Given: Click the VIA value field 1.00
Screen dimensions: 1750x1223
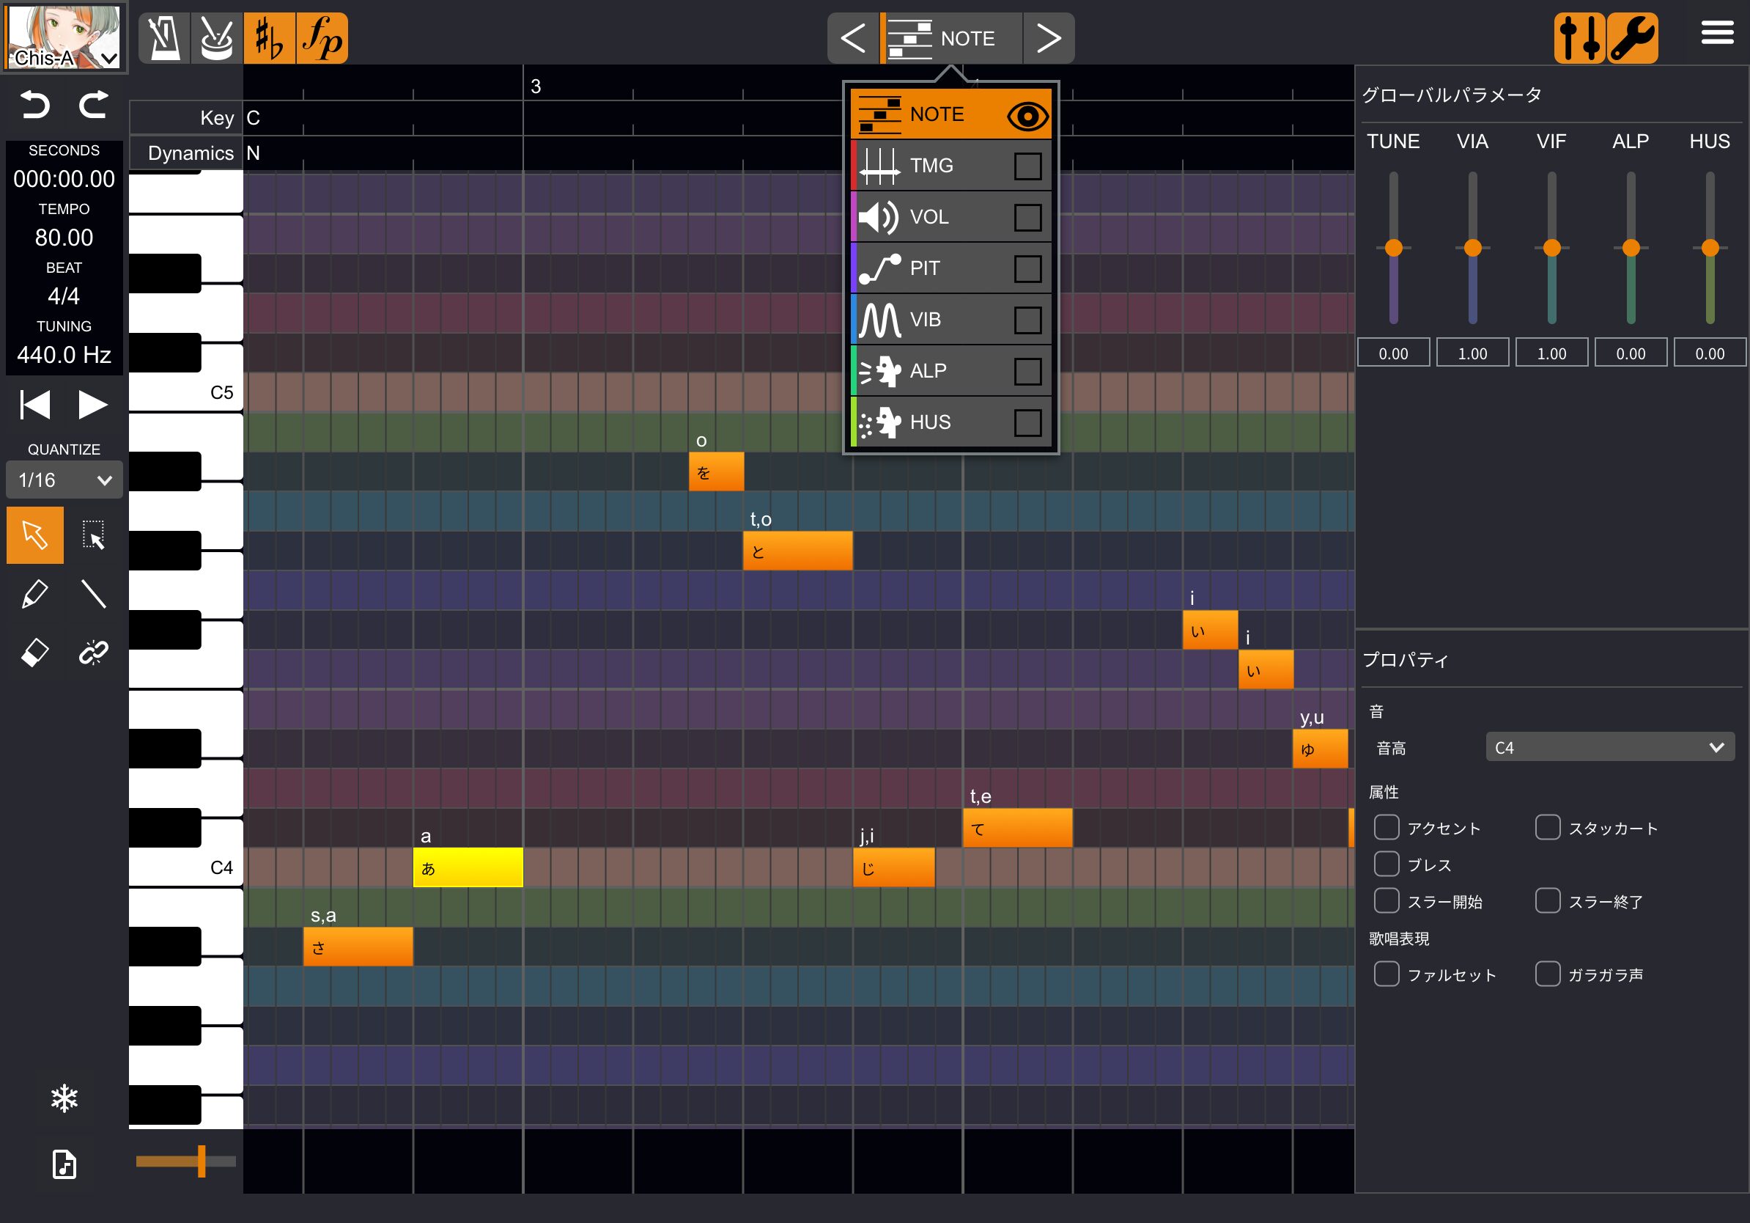Looking at the screenshot, I should pyautogui.click(x=1472, y=353).
